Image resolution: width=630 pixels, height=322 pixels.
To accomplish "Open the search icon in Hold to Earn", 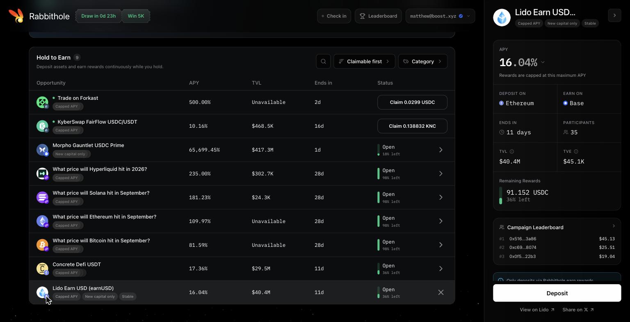I will 324,61.
